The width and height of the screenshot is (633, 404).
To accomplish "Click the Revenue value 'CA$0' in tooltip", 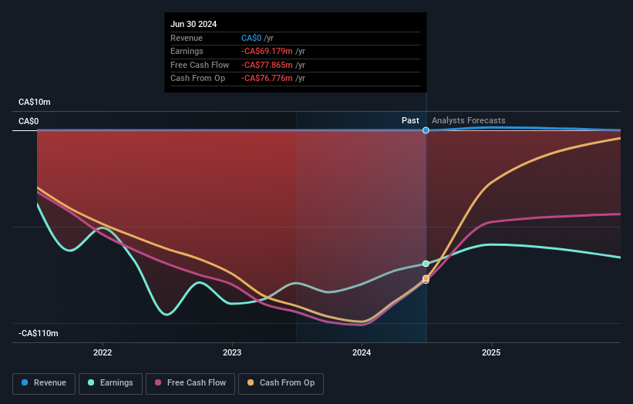I will [x=251, y=38].
